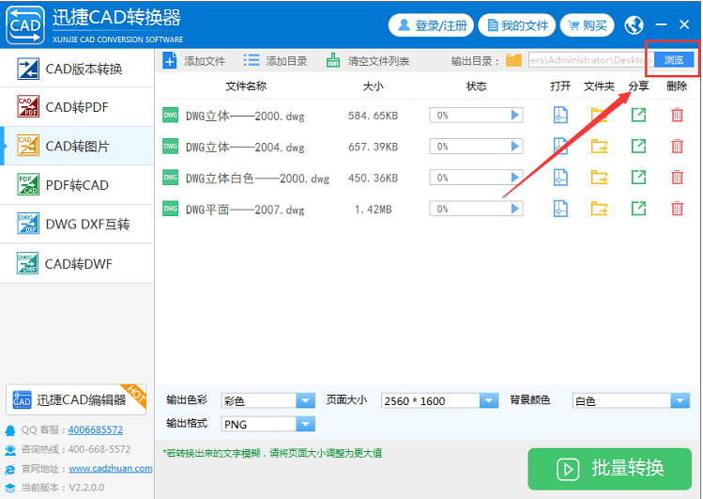The height and width of the screenshot is (499, 703).
Task: Click the 584.65KB size value
Action: point(373,116)
